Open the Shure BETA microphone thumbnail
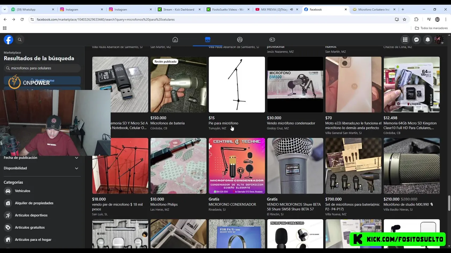Viewport: 451px width, 253px height. click(x=295, y=166)
